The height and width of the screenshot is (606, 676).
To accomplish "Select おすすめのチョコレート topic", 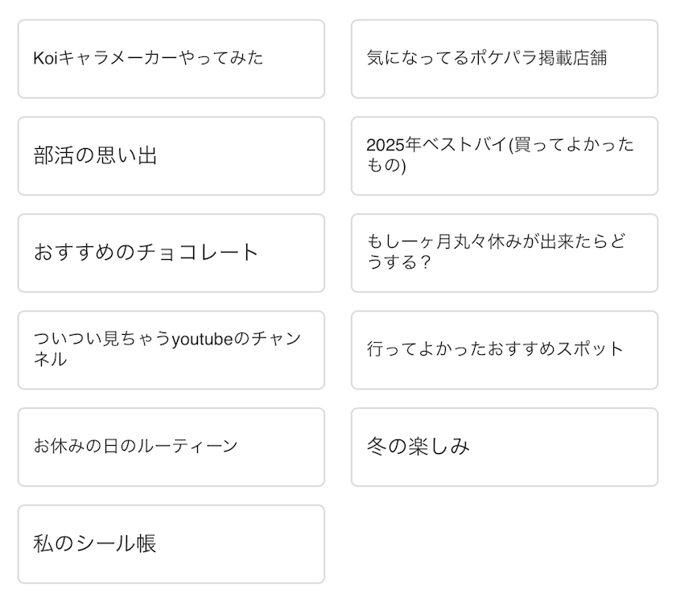I will pyautogui.click(x=171, y=253).
